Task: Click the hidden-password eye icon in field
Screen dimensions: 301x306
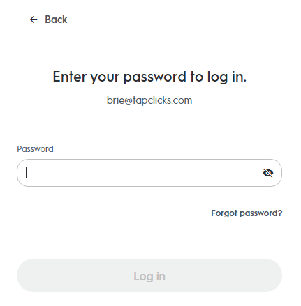Action: (x=268, y=173)
